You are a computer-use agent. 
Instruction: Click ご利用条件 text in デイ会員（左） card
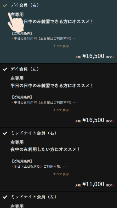click(22, 97)
